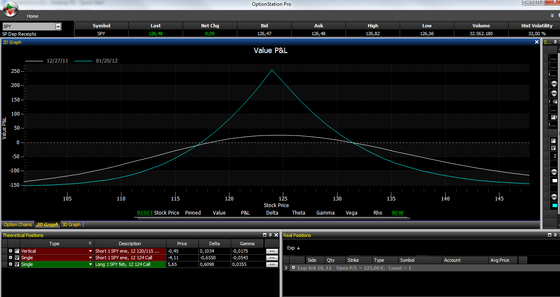Select the P&L graph option
Screen dimensions: 560x297
point(245,213)
